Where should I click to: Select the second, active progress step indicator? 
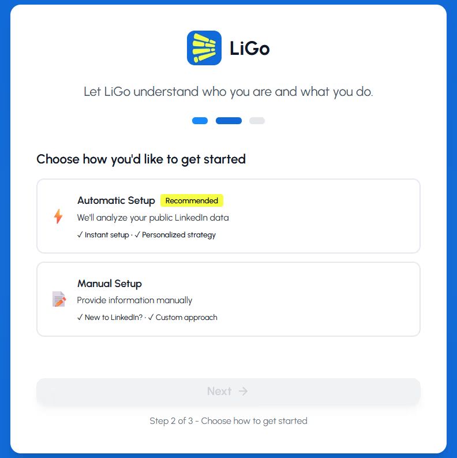click(228, 121)
